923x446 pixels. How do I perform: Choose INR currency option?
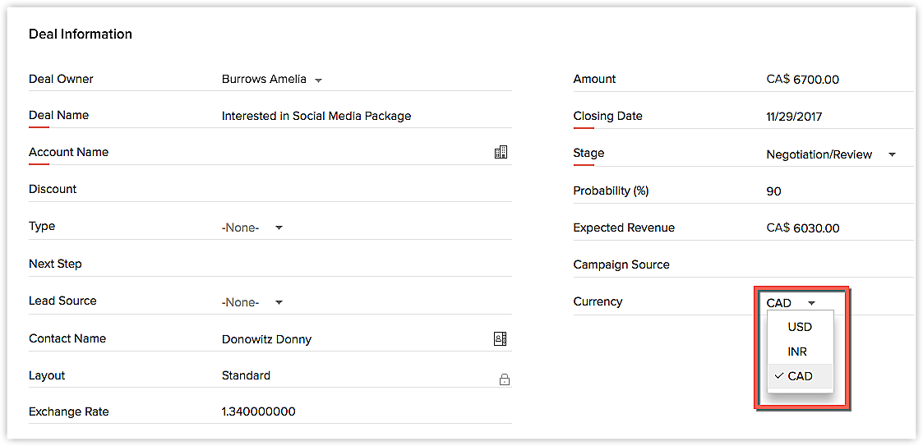click(x=797, y=352)
